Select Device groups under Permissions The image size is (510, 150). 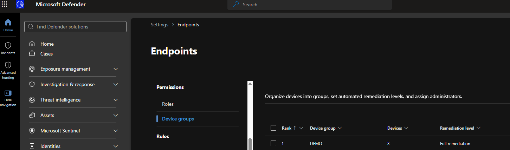click(x=178, y=119)
